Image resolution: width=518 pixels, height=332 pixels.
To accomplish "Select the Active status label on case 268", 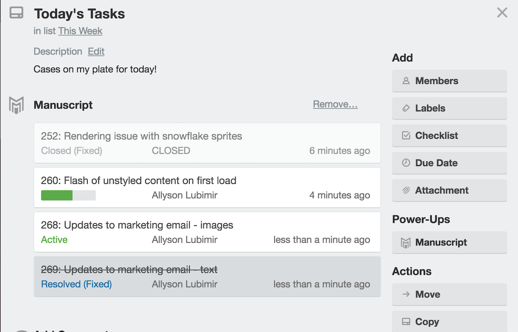I will (54, 239).
